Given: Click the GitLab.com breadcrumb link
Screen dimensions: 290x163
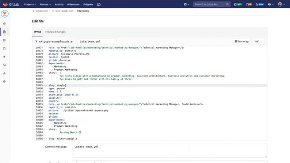Looking at the screenshot, I should pos(42,11).
